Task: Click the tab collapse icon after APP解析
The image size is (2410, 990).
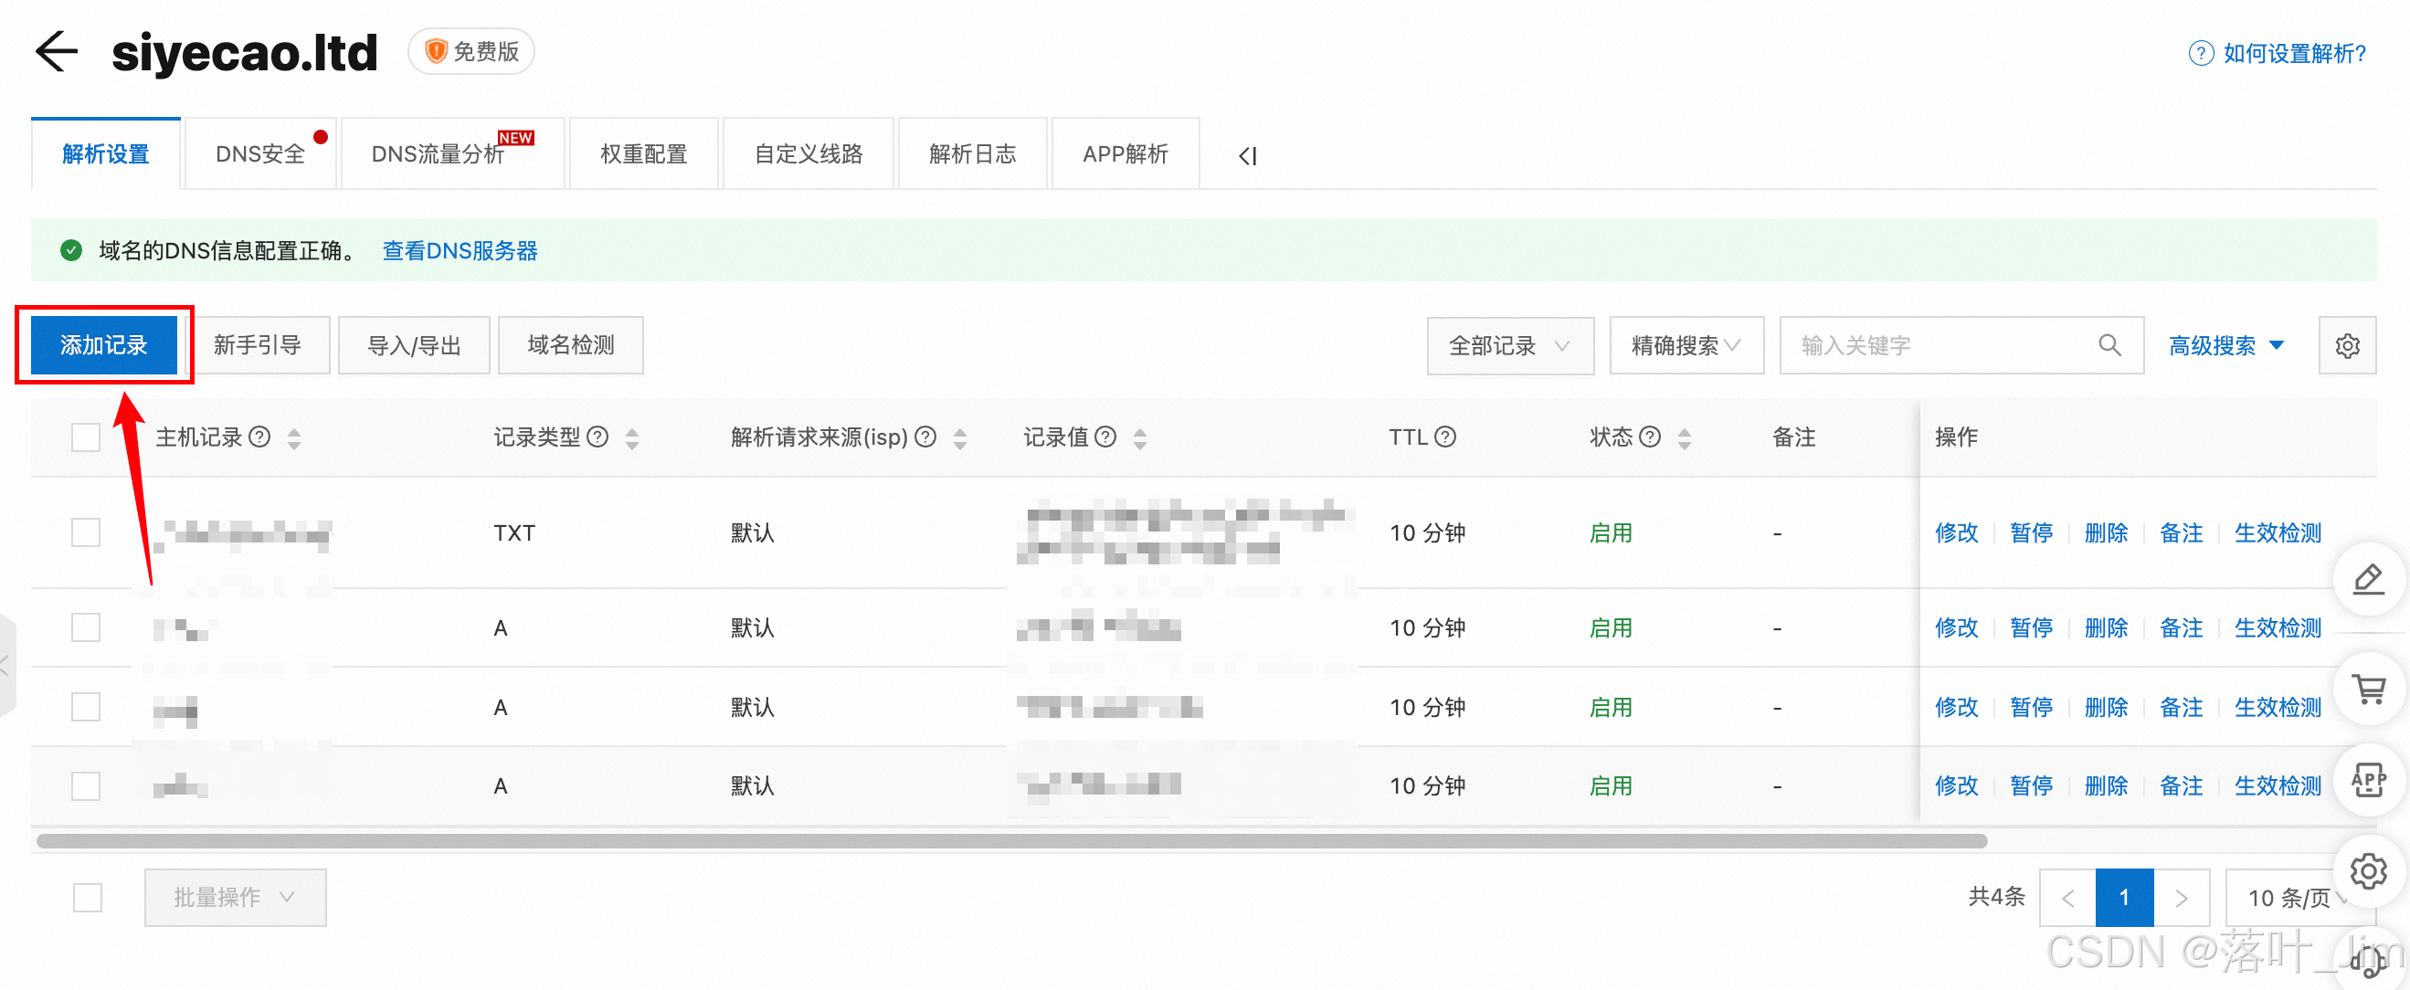Action: click(1247, 156)
